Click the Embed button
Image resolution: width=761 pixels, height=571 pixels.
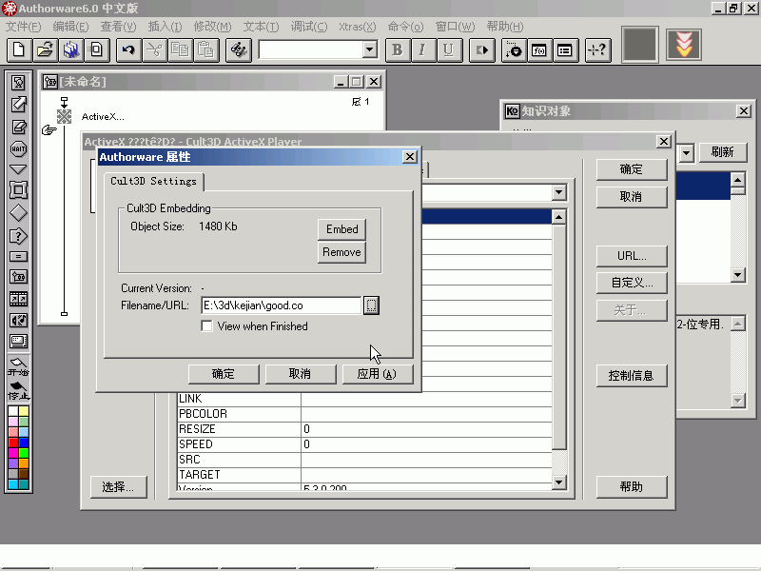(342, 229)
